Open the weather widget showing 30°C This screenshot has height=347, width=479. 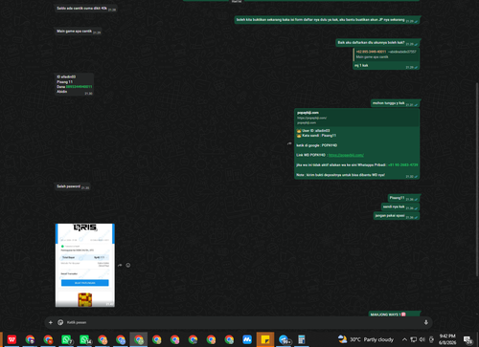[366, 339]
